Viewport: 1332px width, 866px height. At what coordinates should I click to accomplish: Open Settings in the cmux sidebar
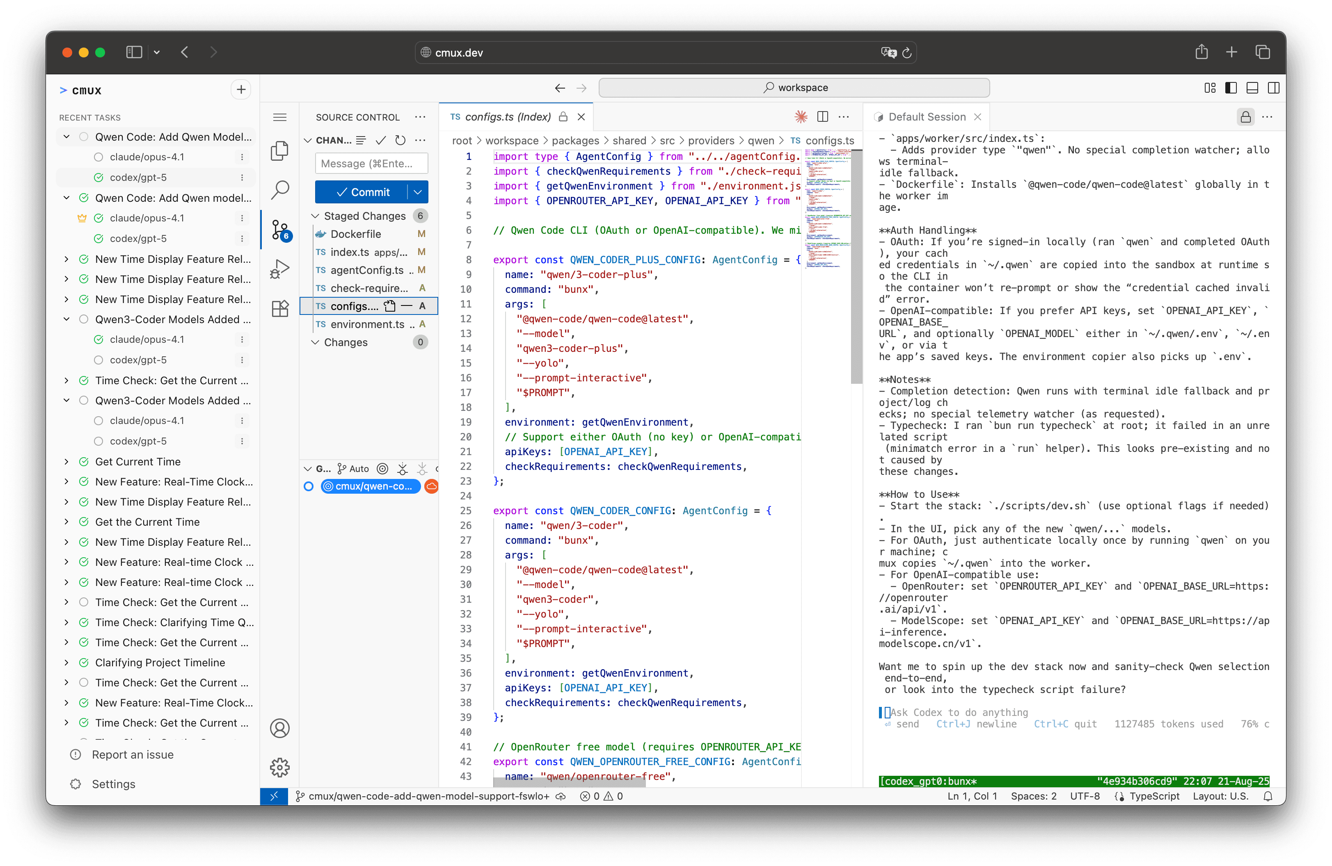click(114, 784)
